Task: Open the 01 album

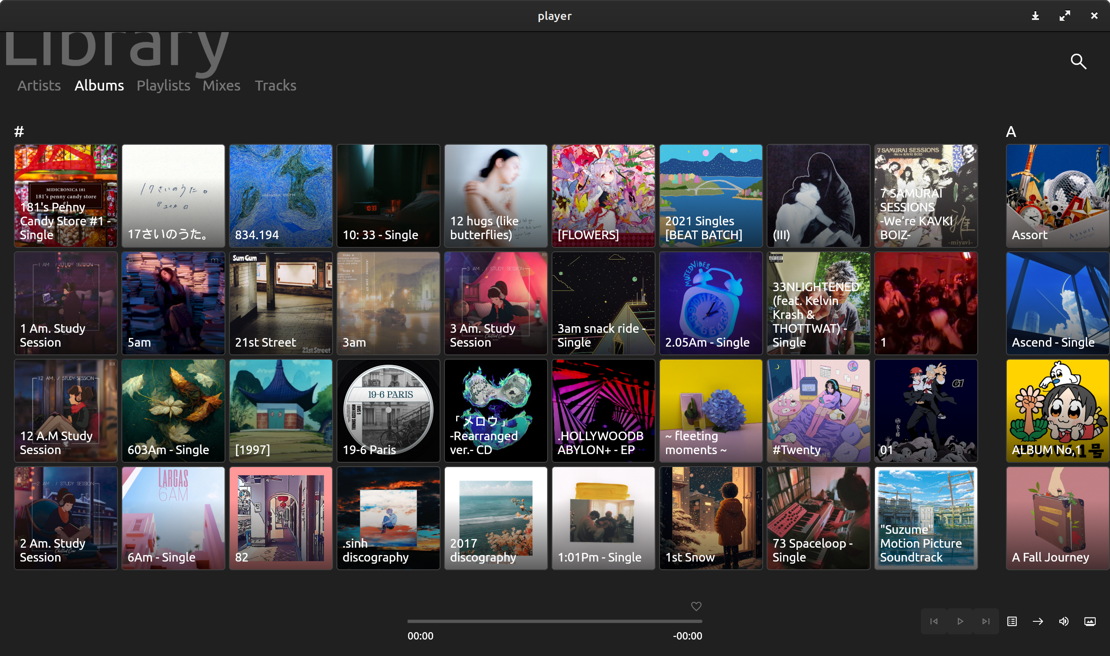Action: coord(926,411)
